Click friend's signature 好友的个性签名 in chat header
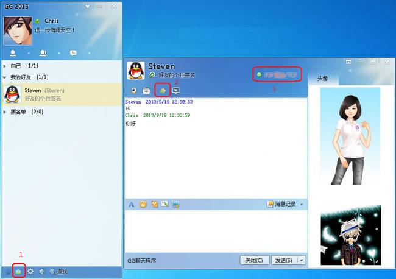Viewport: 396px width, 279px height. point(177,76)
